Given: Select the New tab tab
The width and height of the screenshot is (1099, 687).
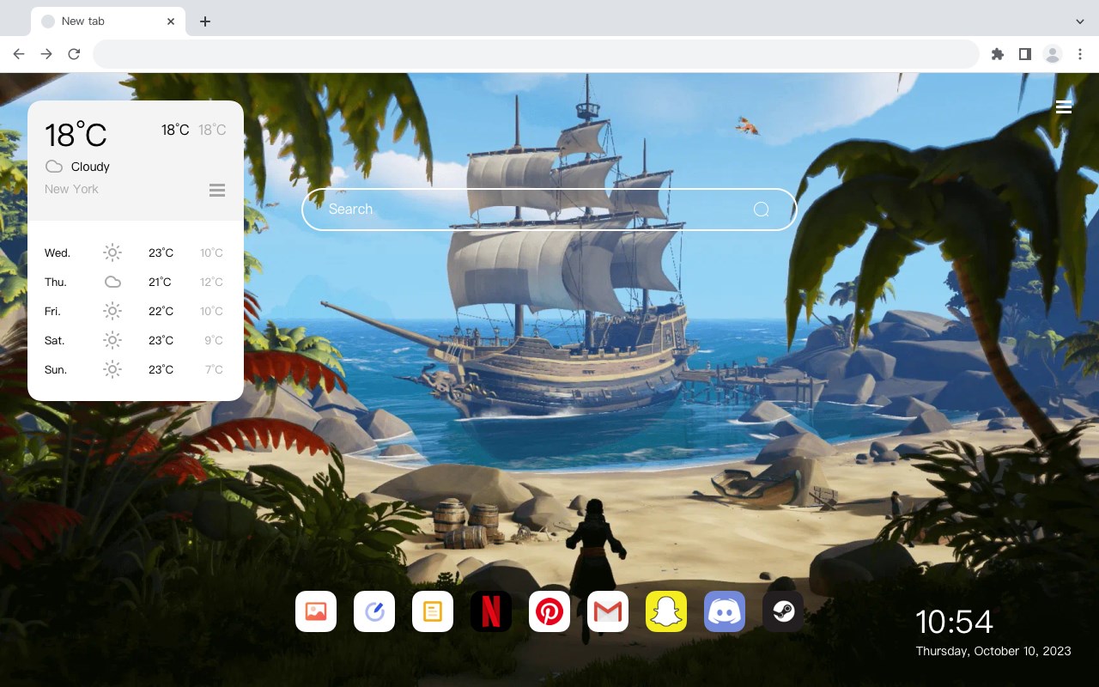Looking at the screenshot, I should (108, 21).
